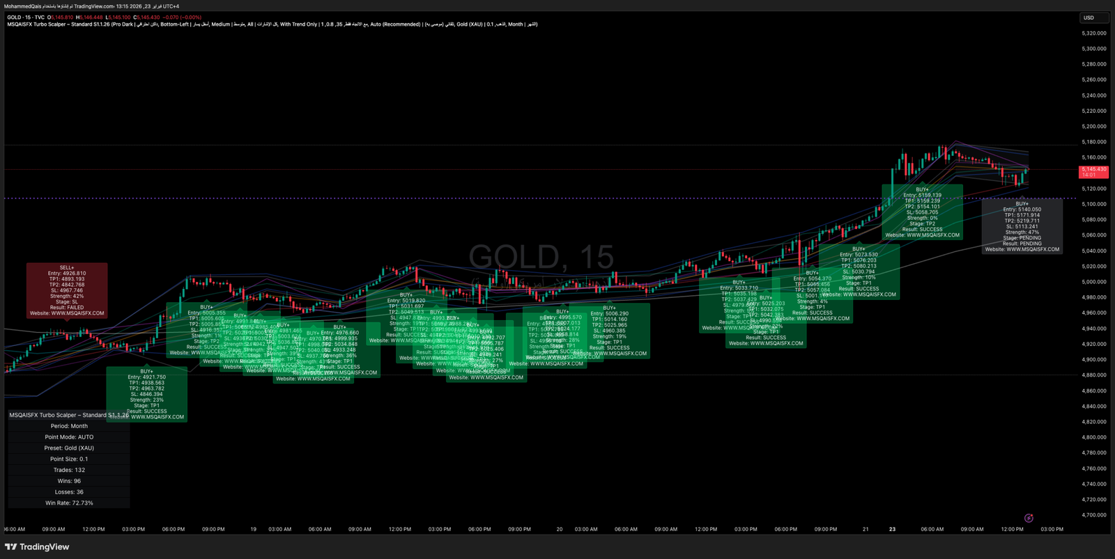1115x559 pixels.
Task: Select the red SELL+ signal label with entry 4926.810
Action: [x=67, y=290]
